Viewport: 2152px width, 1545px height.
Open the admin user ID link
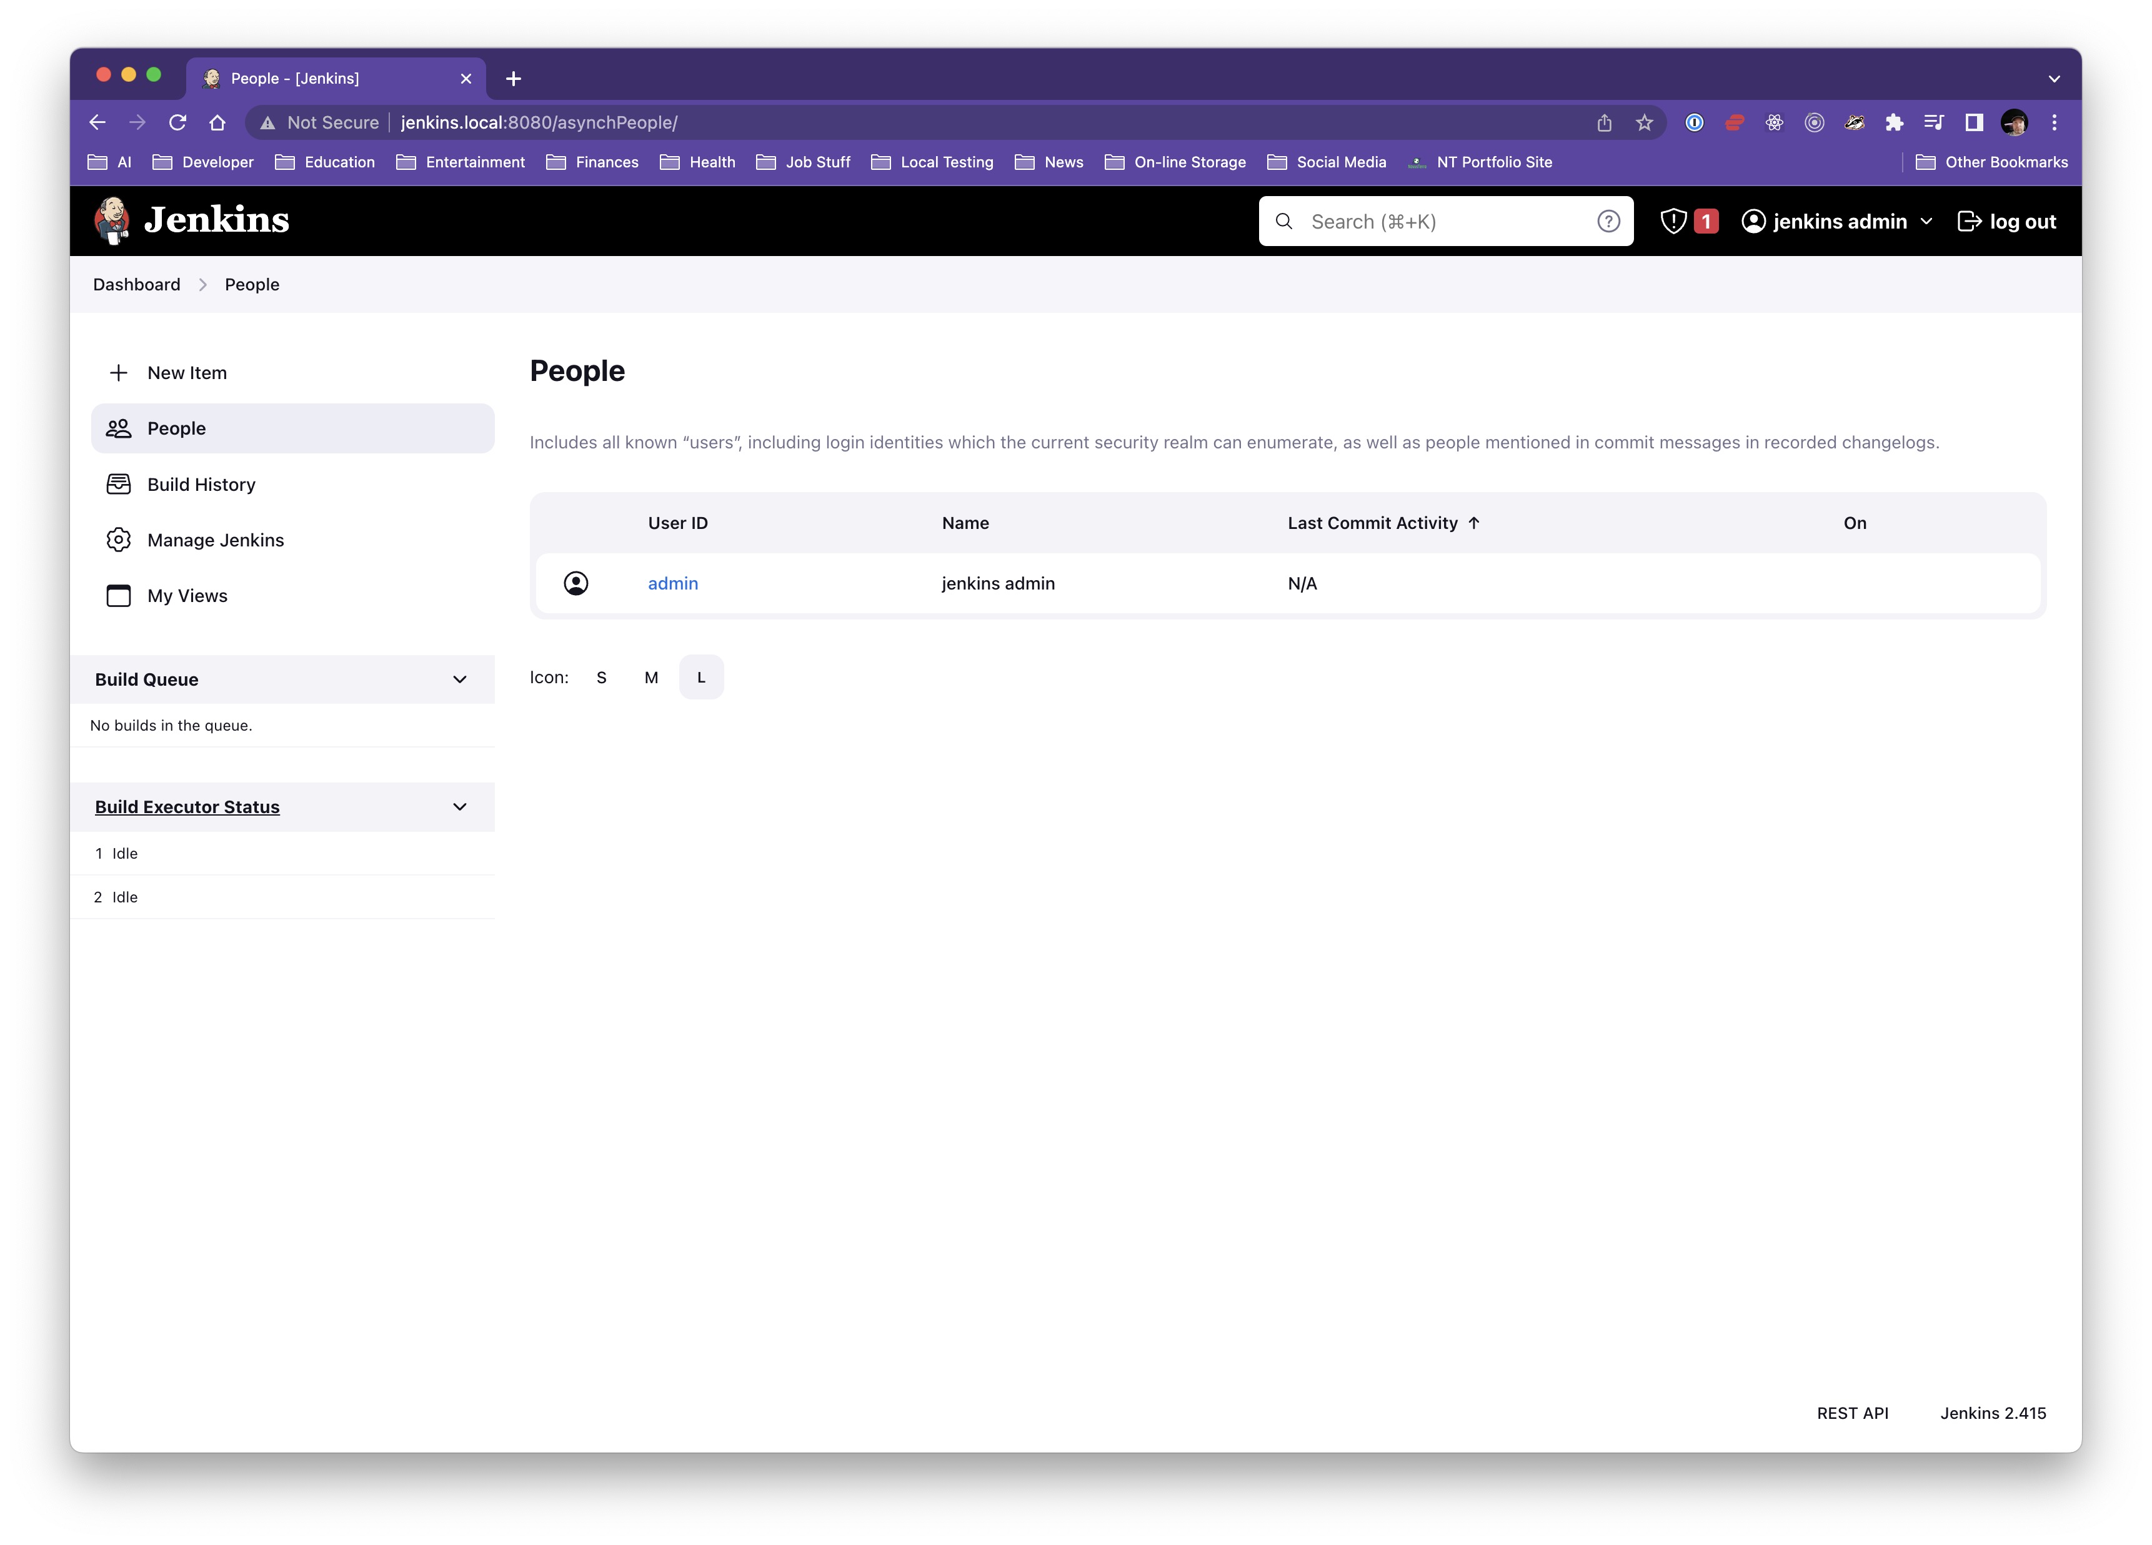coord(673,583)
